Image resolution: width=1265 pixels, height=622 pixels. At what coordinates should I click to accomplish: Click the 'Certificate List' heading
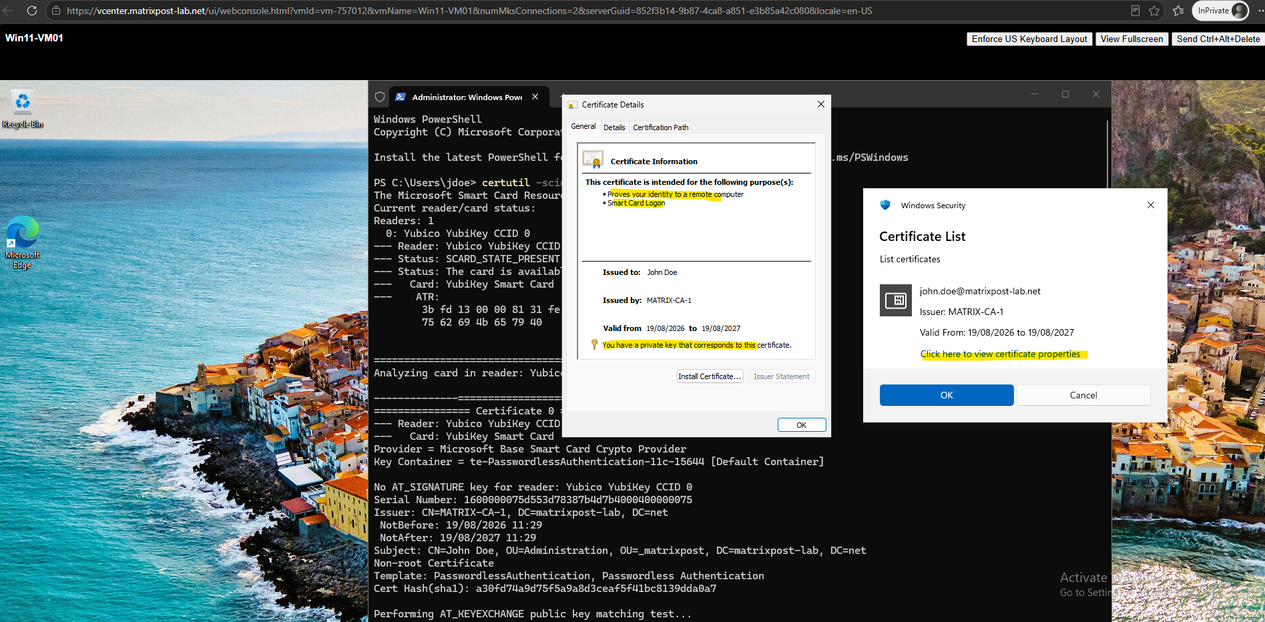923,236
